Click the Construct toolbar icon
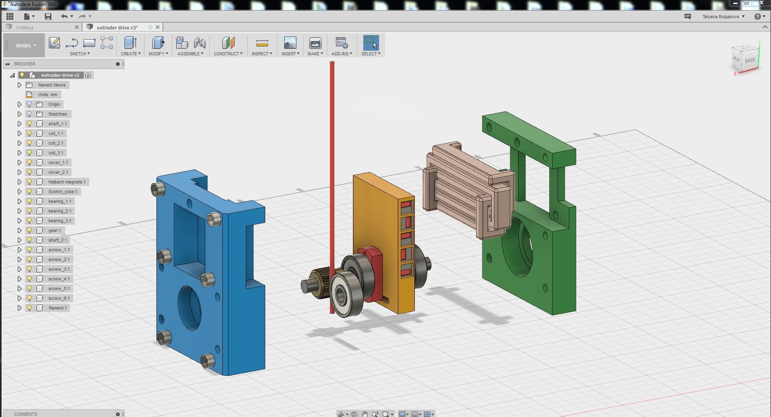Screen dimensions: 771x417 click(228, 42)
